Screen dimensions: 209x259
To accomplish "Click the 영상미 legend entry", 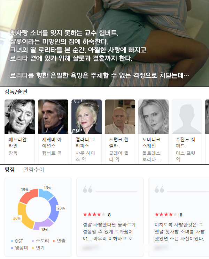I will coord(20,248).
